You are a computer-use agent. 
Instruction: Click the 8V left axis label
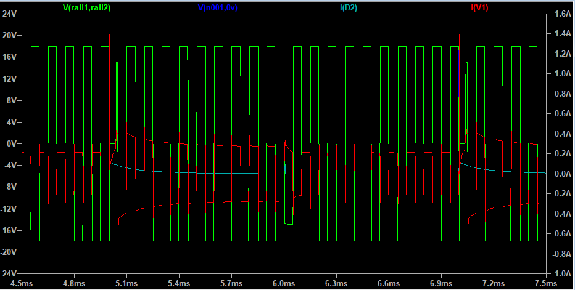click(x=12, y=100)
